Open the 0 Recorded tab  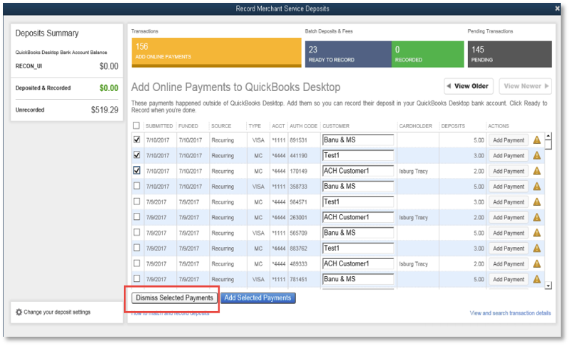(427, 54)
